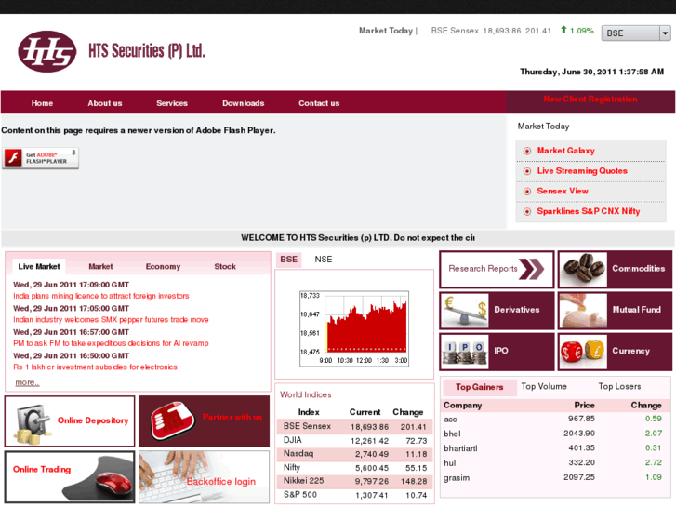This screenshot has width=676, height=507.
Task: Select the Top Gainers tab
Action: coord(480,387)
